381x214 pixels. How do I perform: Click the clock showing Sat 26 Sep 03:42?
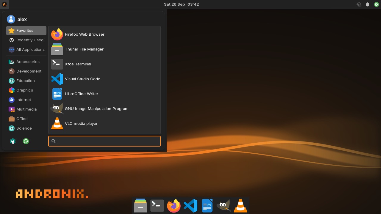tap(181, 4)
